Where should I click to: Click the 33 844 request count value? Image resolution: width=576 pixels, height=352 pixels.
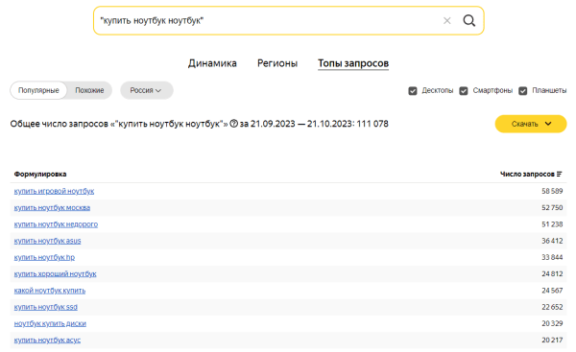(552, 257)
